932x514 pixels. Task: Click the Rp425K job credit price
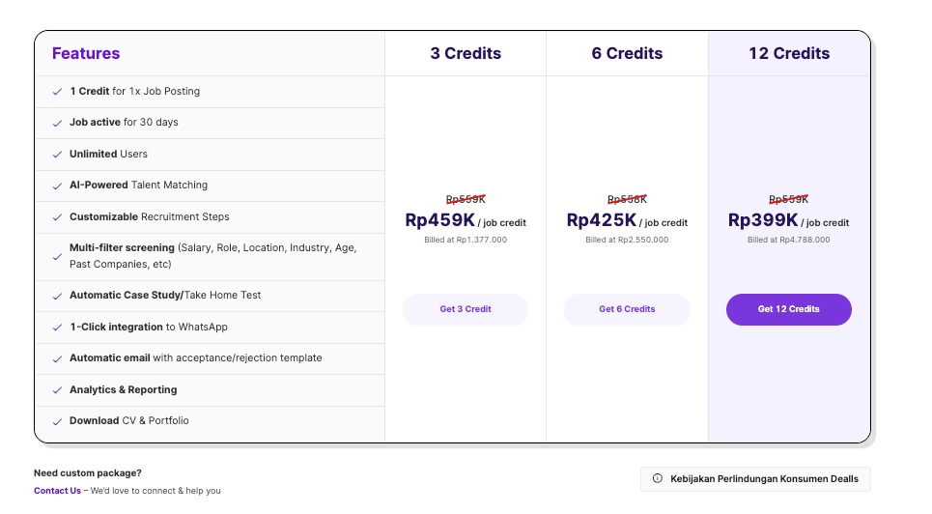coord(602,220)
